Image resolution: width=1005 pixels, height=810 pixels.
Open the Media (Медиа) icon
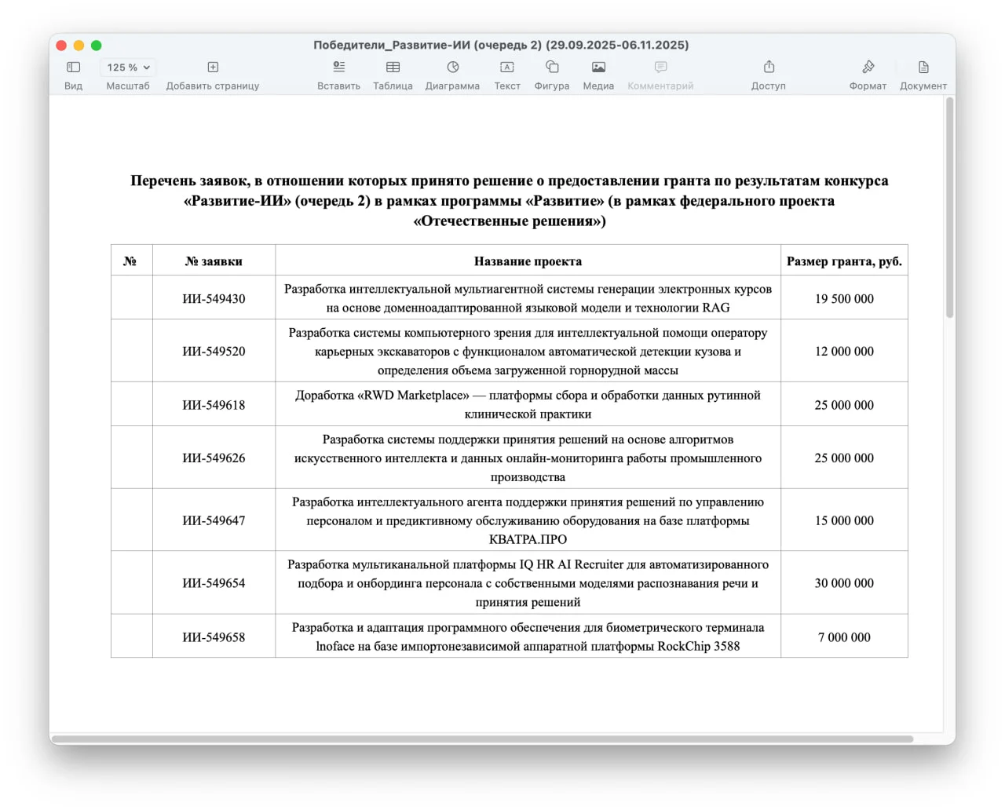[598, 67]
